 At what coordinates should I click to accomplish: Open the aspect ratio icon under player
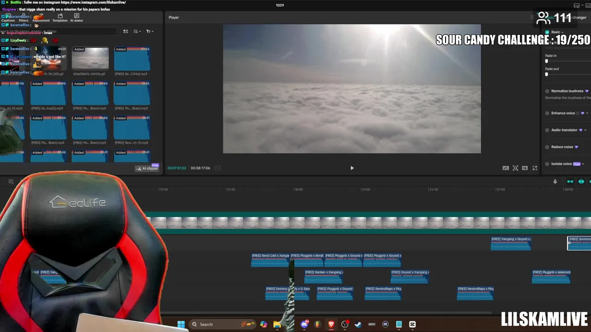(x=525, y=168)
